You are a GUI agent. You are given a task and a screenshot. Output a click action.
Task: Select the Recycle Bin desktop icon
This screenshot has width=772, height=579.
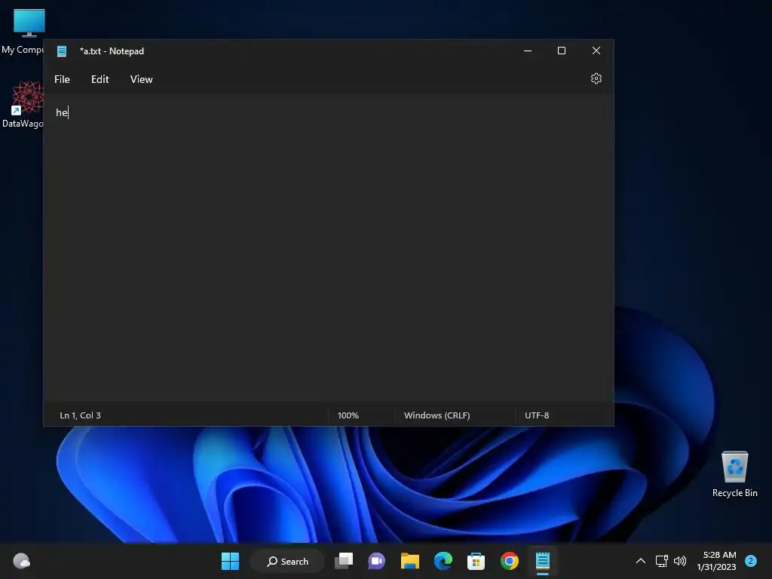tap(734, 473)
